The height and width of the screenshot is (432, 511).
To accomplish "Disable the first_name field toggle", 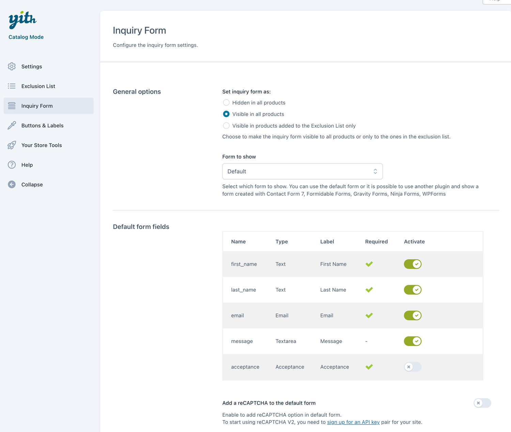I will [x=413, y=264].
